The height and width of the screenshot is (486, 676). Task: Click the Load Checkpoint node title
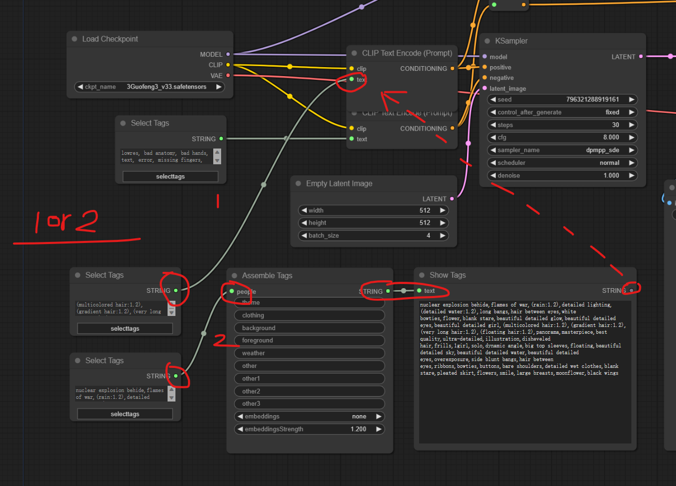pyautogui.click(x=110, y=39)
